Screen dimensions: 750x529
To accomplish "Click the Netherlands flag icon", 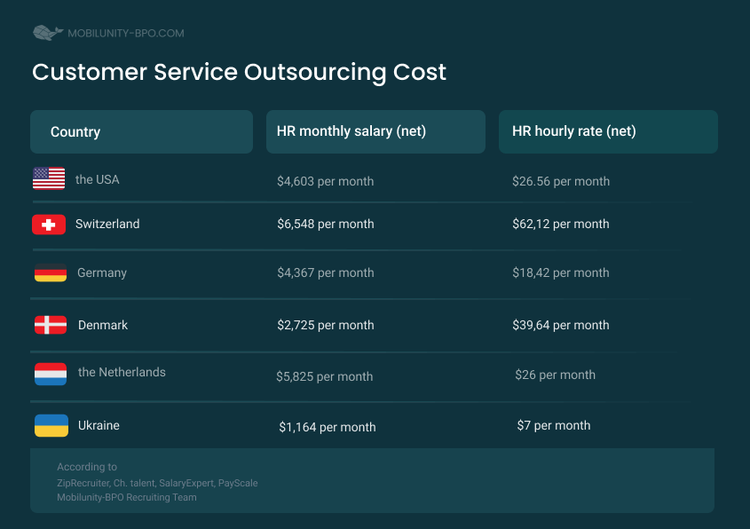I will [x=51, y=374].
